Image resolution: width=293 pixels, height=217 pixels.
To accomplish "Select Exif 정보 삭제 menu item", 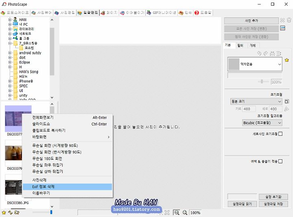I will [68, 187].
